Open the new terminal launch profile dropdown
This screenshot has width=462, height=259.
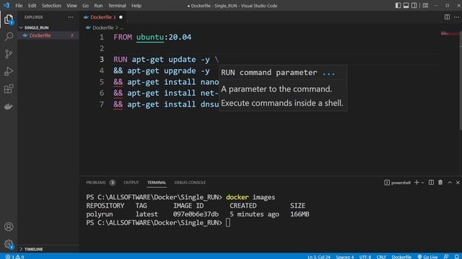coord(422,183)
